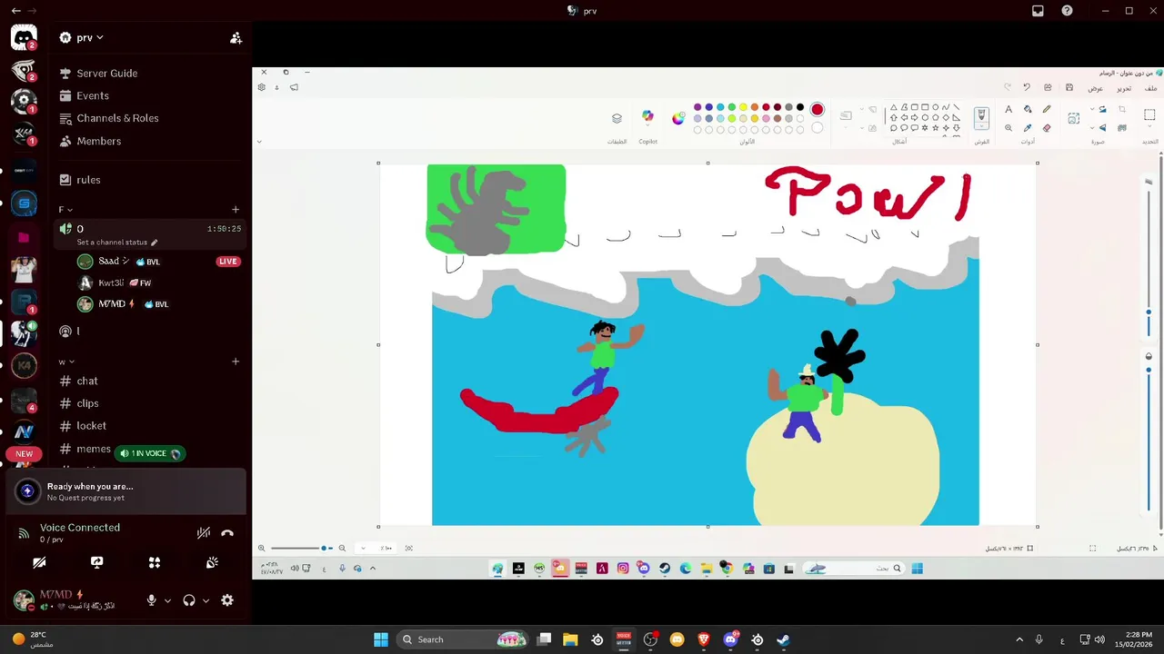The image size is (1164, 654).
Task: Click Share Your Screen icon in Discord
Action: pyautogui.click(x=97, y=563)
